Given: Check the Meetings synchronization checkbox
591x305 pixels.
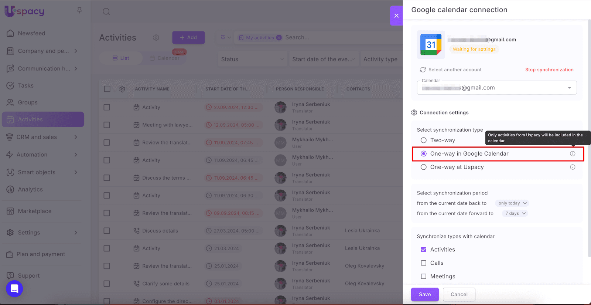Looking at the screenshot, I should coord(424,277).
